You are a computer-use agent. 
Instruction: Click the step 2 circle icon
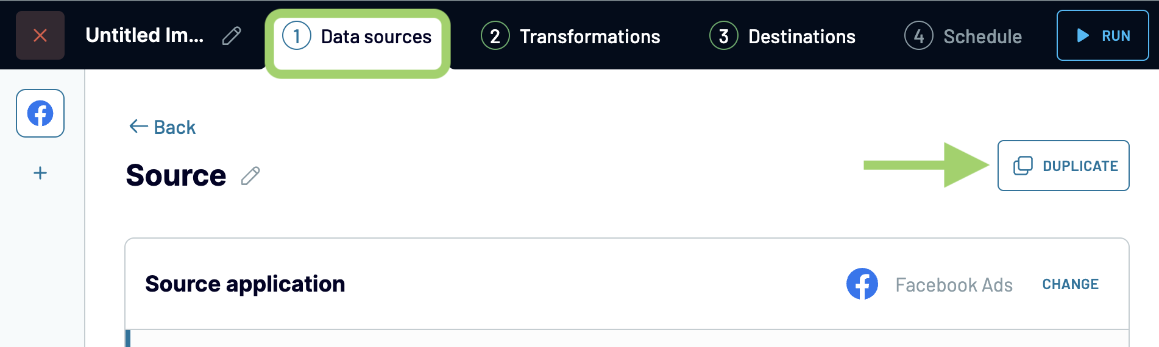point(495,36)
